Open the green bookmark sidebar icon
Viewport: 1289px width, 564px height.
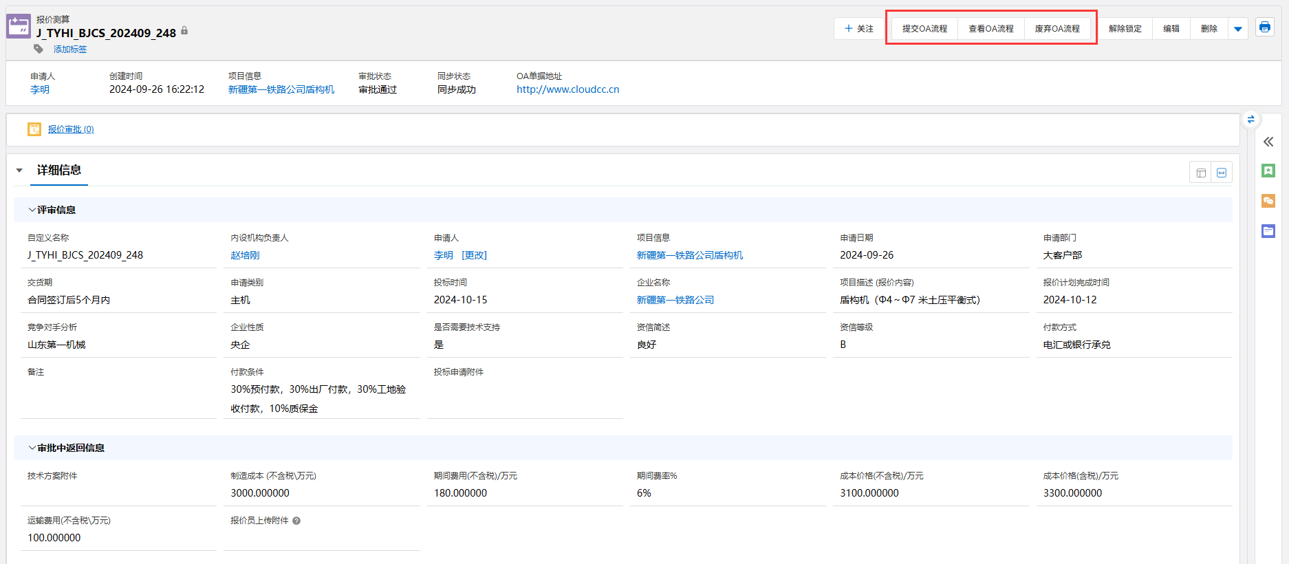(1268, 171)
